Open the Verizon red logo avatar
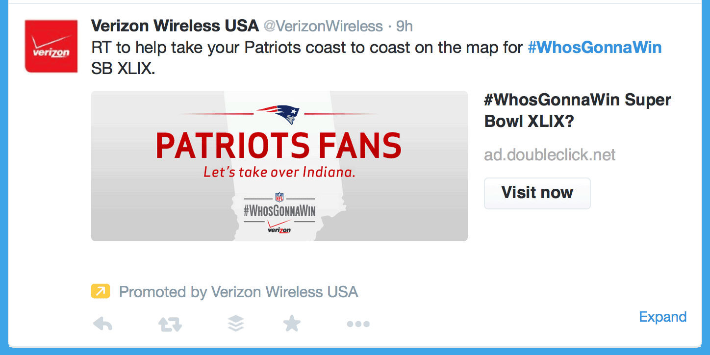This screenshot has height=355, width=710. [51, 46]
